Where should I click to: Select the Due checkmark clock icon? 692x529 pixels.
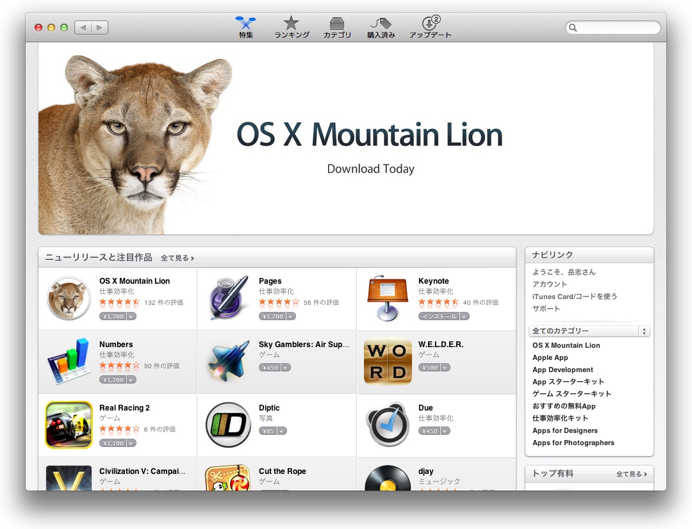(x=388, y=425)
